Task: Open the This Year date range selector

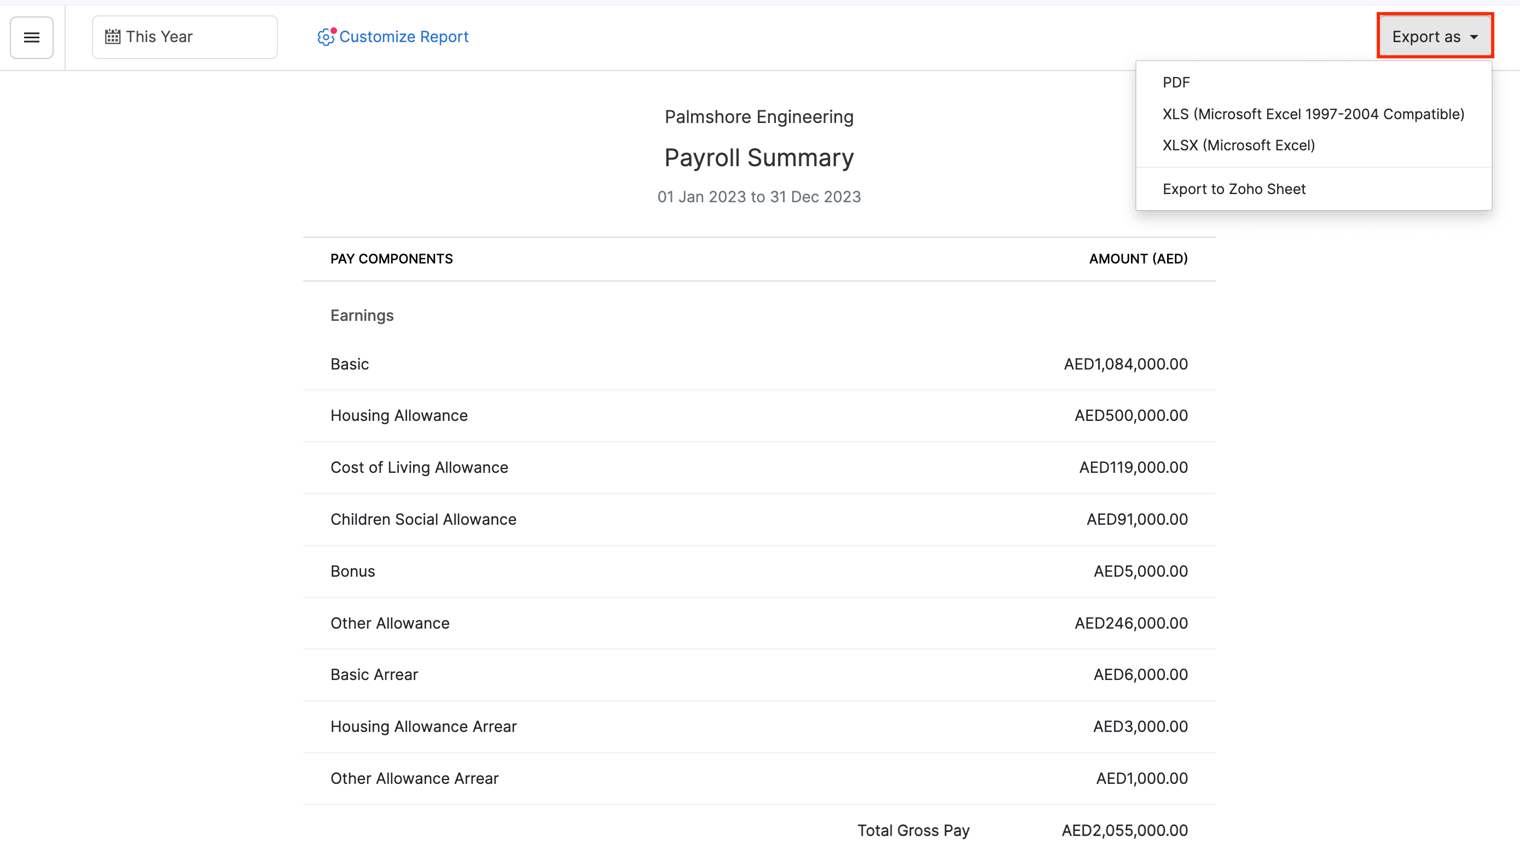Action: click(184, 37)
